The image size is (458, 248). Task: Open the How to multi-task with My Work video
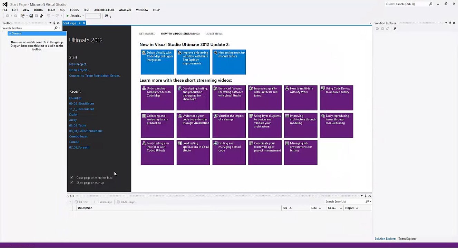tap(301, 98)
